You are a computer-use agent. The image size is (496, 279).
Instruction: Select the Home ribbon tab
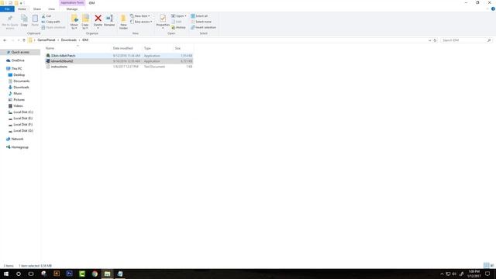22,9
